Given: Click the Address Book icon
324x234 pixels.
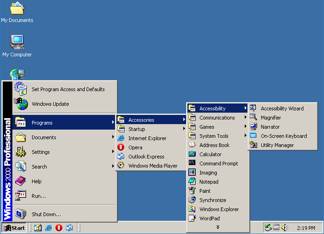Looking at the screenshot, I should click(192, 145).
